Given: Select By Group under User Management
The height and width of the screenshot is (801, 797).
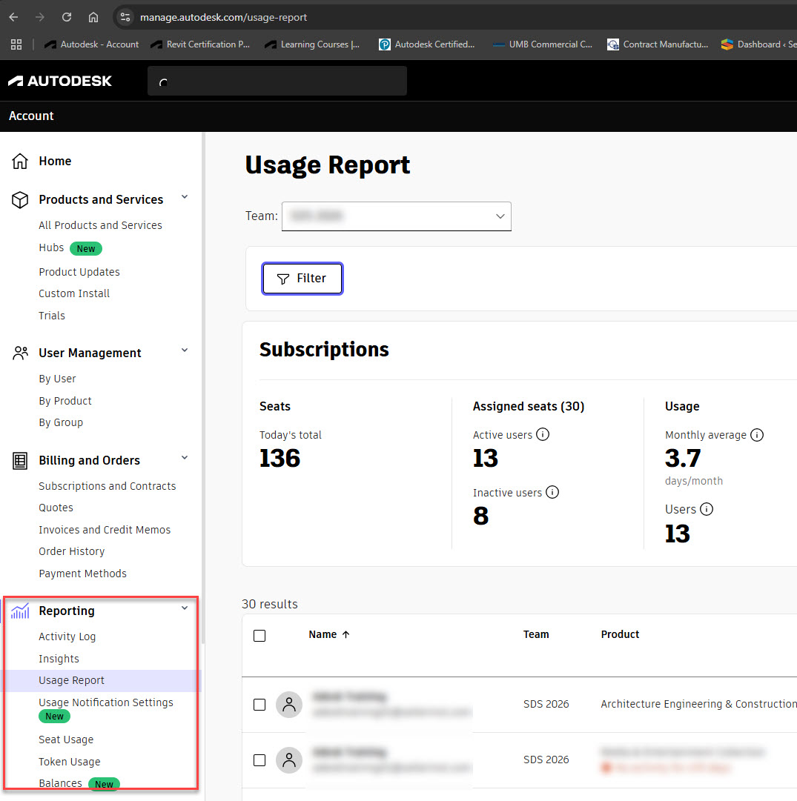Looking at the screenshot, I should click(61, 422).
